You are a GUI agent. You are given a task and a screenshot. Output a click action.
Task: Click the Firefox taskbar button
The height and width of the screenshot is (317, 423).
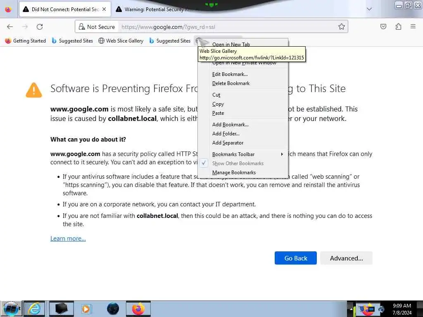[x=138, y=309]
